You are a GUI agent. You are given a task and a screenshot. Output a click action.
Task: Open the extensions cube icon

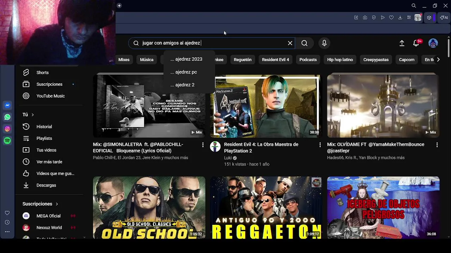429,18
